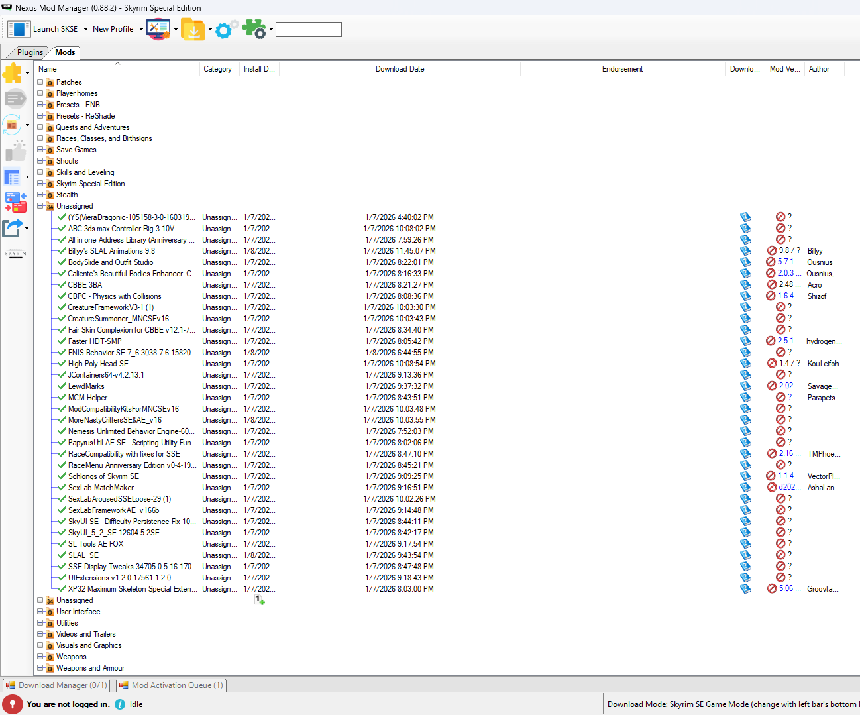Click the blue category list sidebar icon
The width and height of the screenshot is (860, 715).
[12, 177]
